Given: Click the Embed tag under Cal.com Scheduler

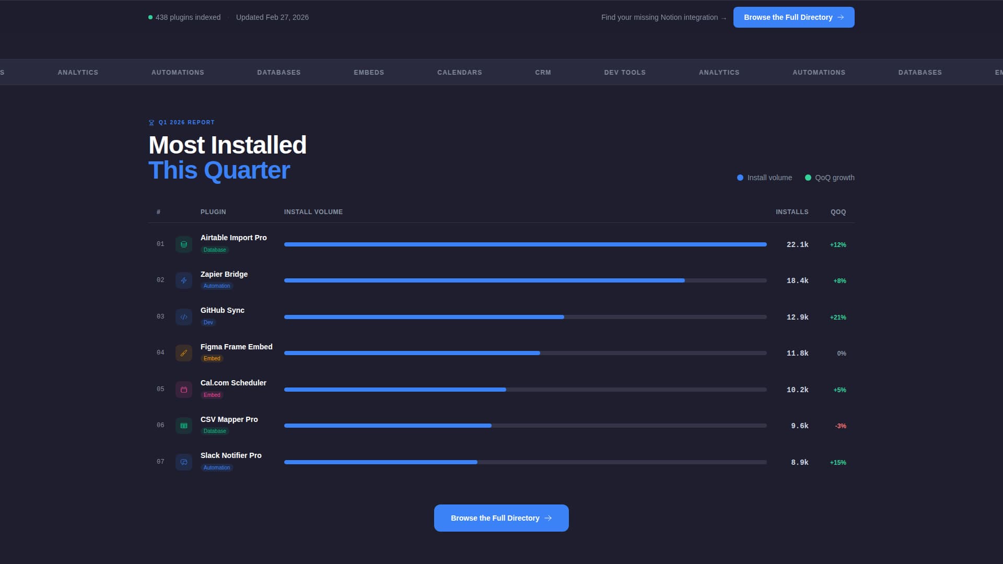Looking at the screenshot, I should pyautogui.click(x=212, y=395).
